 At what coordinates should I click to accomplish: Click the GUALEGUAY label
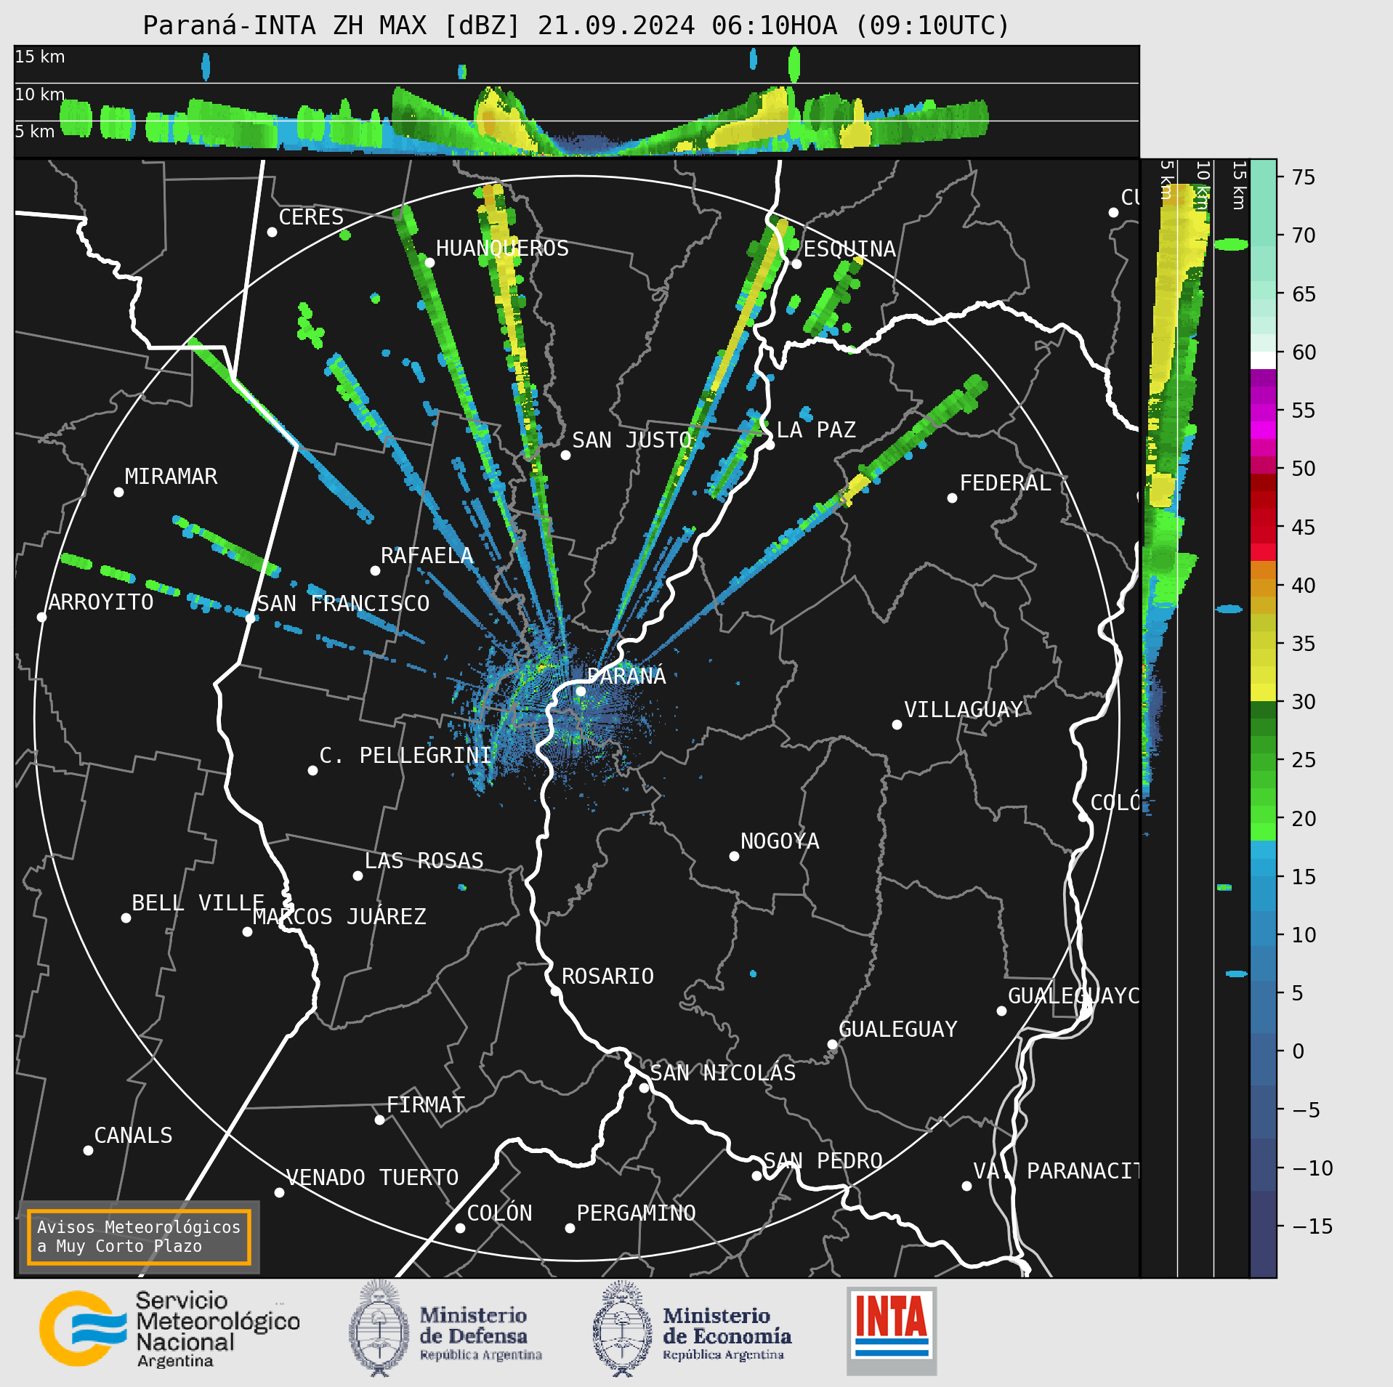pos(898,1030)
